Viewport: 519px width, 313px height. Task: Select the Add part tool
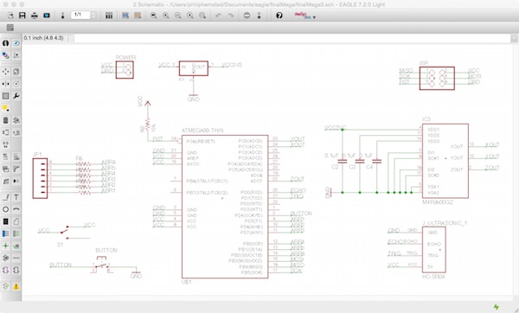click(16, 120)
